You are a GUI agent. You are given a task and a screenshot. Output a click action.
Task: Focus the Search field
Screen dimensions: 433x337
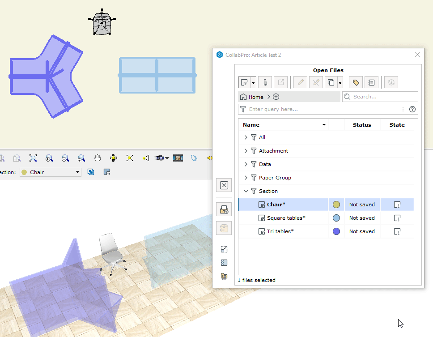click(x=380, y=97)
